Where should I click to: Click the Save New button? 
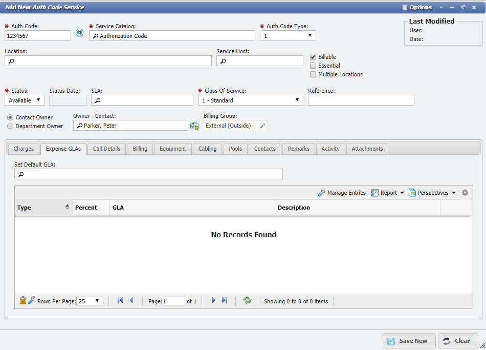409,341
